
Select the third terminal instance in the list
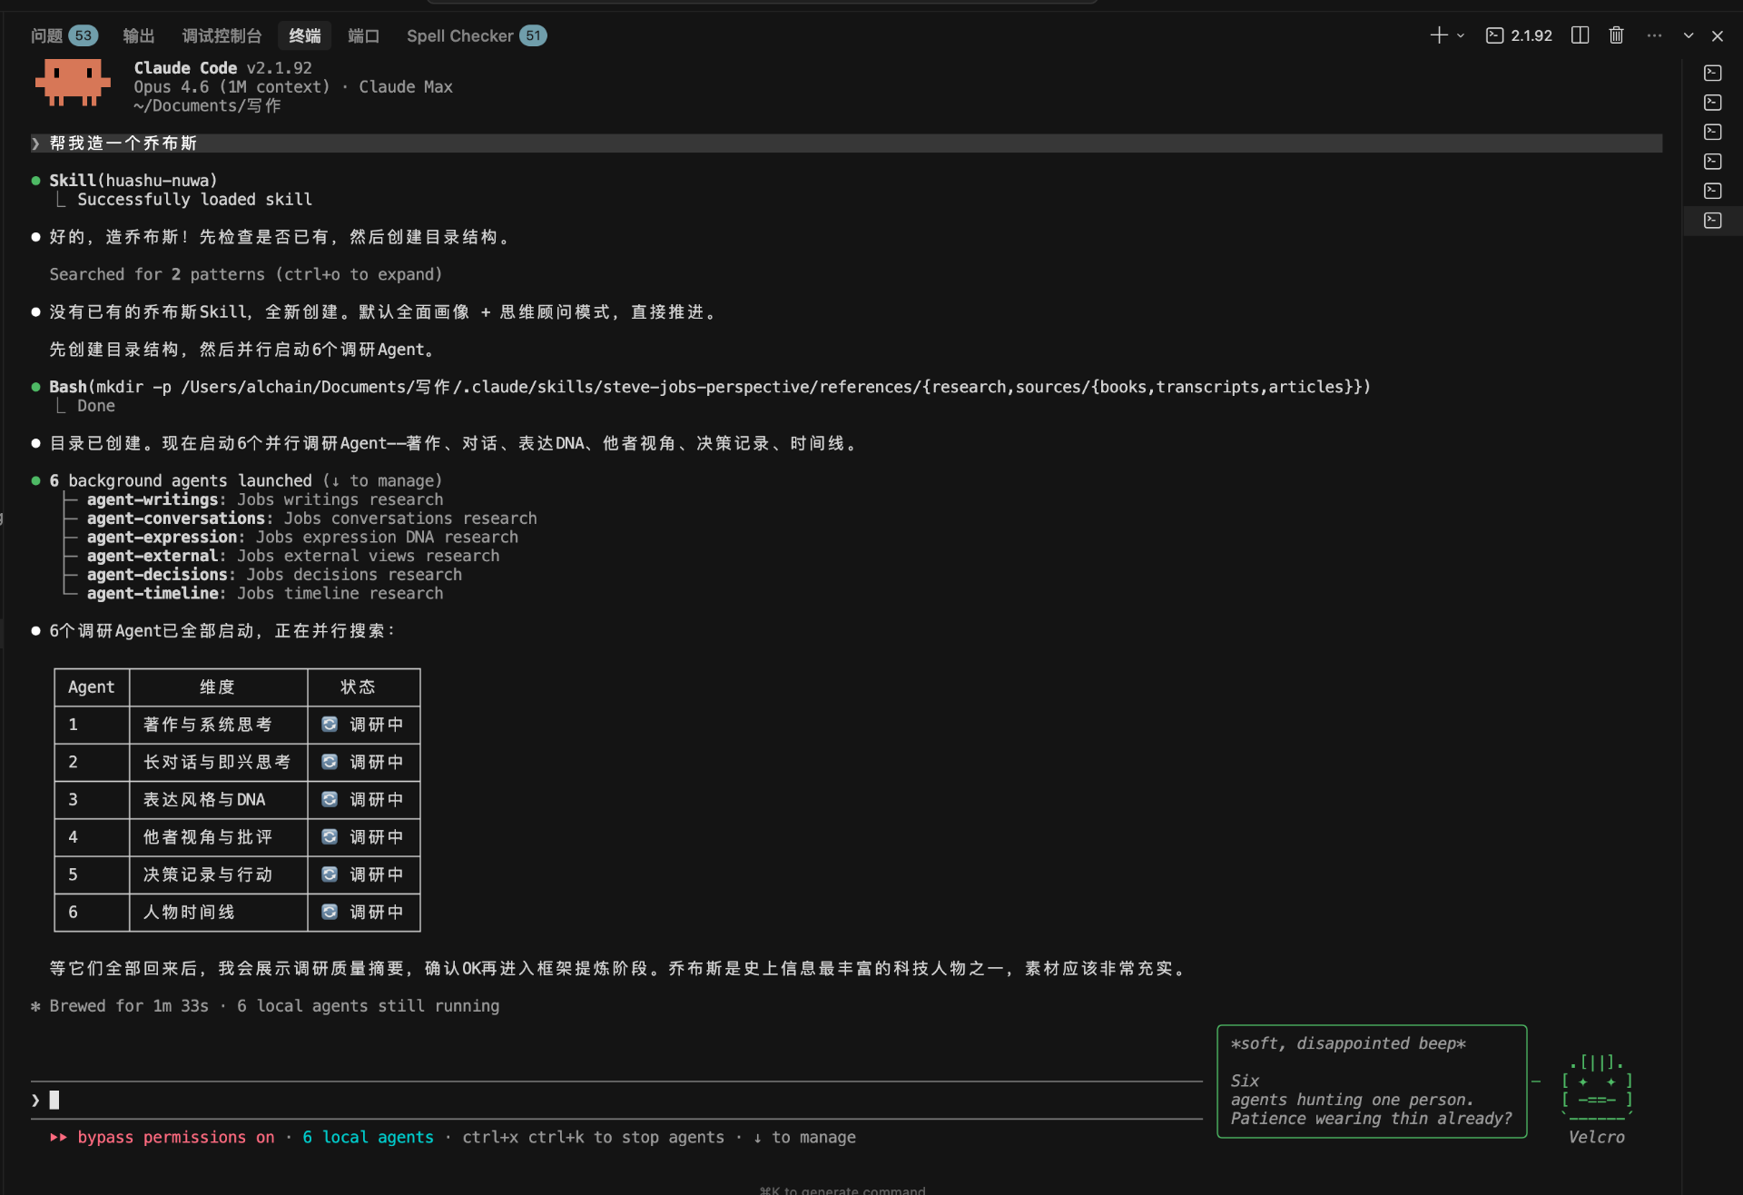click(1713, 132)
